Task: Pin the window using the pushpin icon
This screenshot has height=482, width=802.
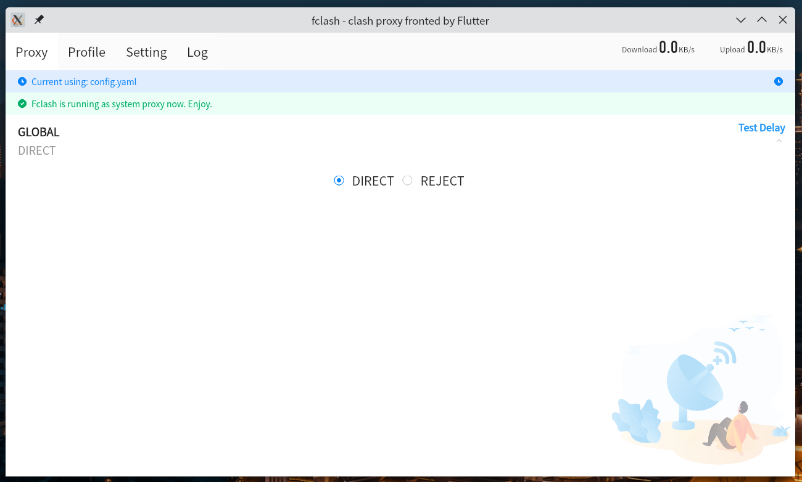Action: point(39,20)
